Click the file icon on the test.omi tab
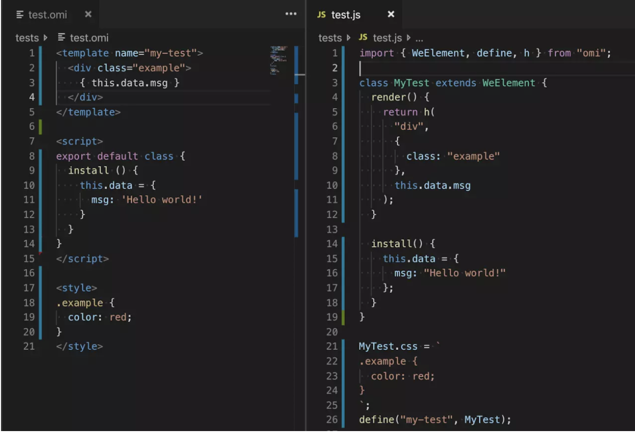Image resolution: width=635 pixels, height=434 pixels. point(20,15)
